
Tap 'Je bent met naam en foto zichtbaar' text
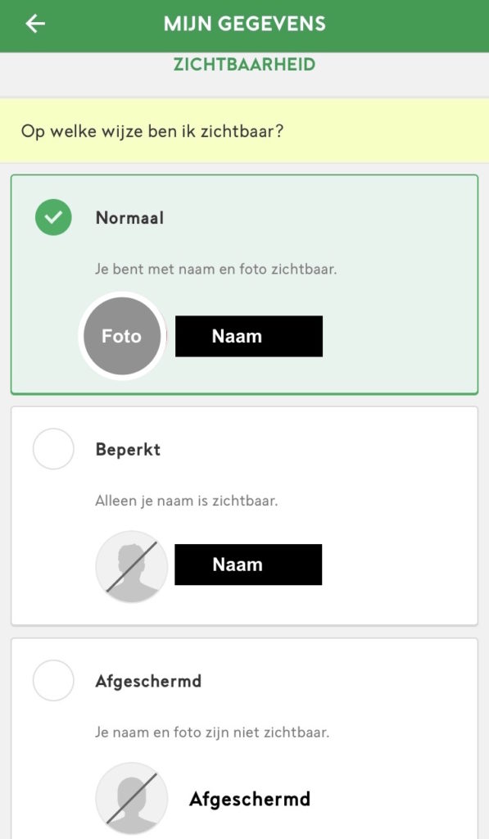pyautogui.click(x=215, y=269)
